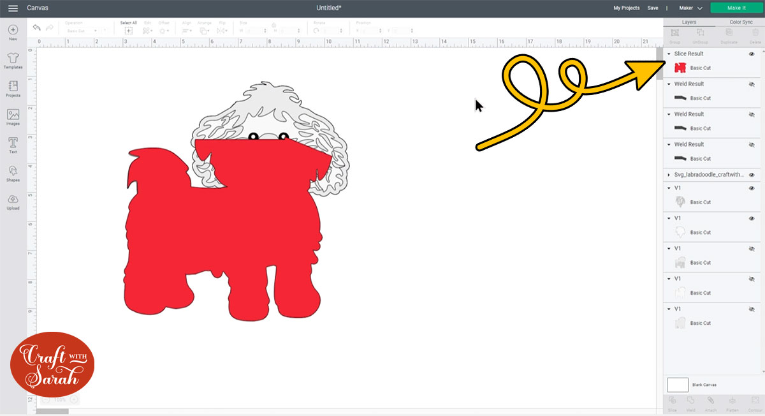The height and width of the screenshot is (416, 765).
Task: Hide the V1 curly head layer
Action: [752, 188]
